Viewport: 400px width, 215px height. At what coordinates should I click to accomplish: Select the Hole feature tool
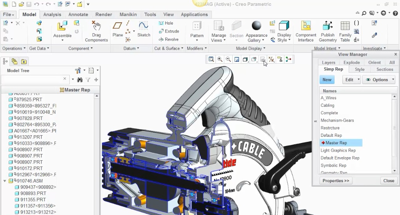click(x=166, y=23)
